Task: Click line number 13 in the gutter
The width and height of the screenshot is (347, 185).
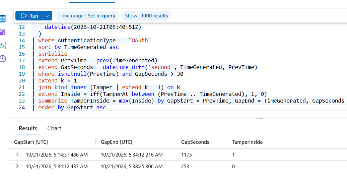Action: (x=22, y=34)
